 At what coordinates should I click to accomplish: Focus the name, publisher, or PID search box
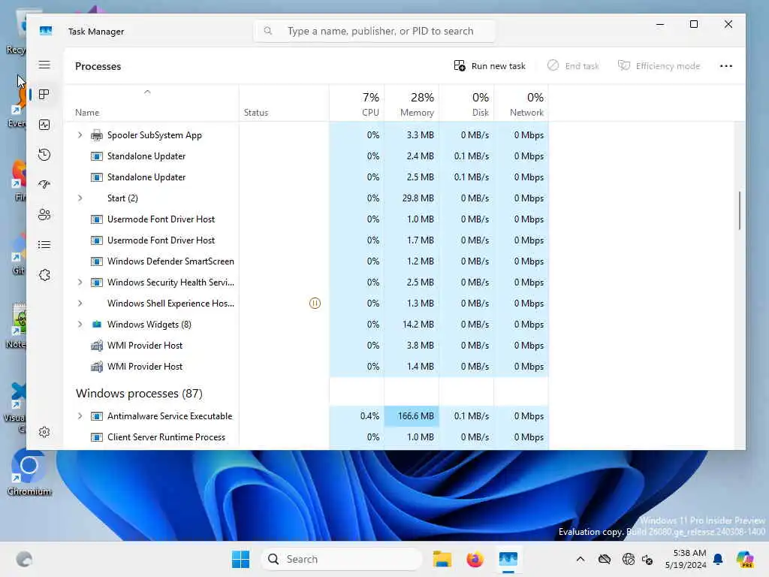(x=374, y=31)
